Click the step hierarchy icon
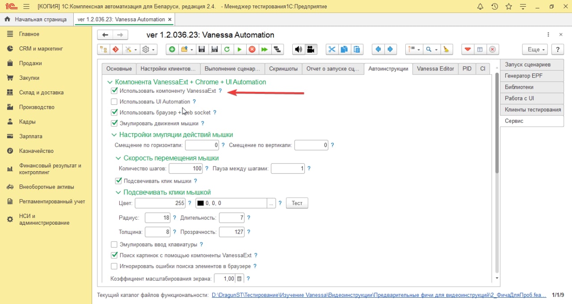This screenshot has width=572, height=304. [x=277, y=49]
